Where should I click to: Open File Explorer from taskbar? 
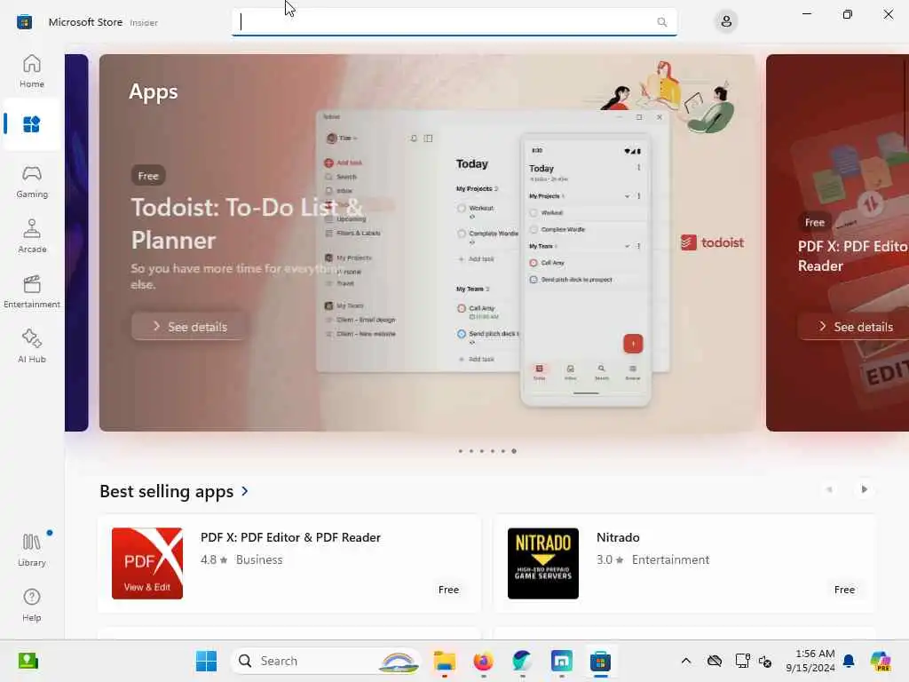pyautogui.click(x=445, y=661)
